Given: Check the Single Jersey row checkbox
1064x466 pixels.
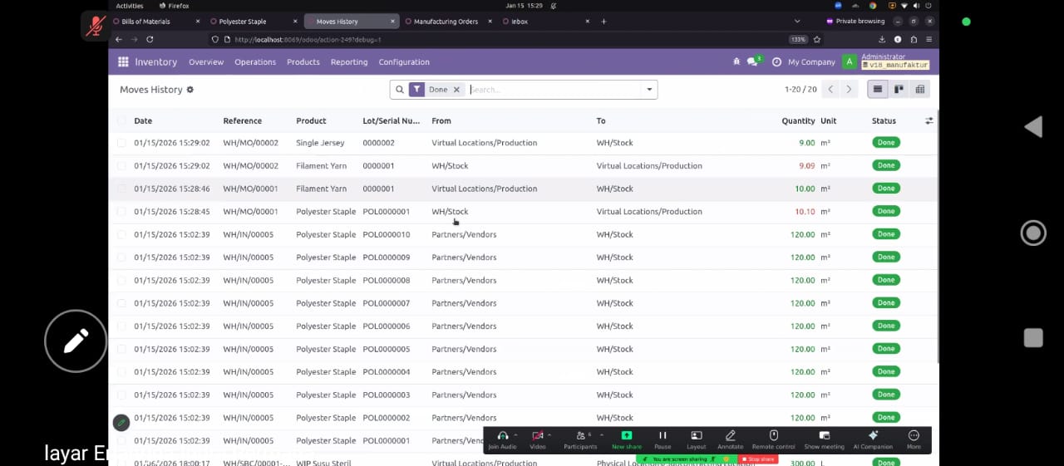Looking at the screenshot, I should 122,143.
